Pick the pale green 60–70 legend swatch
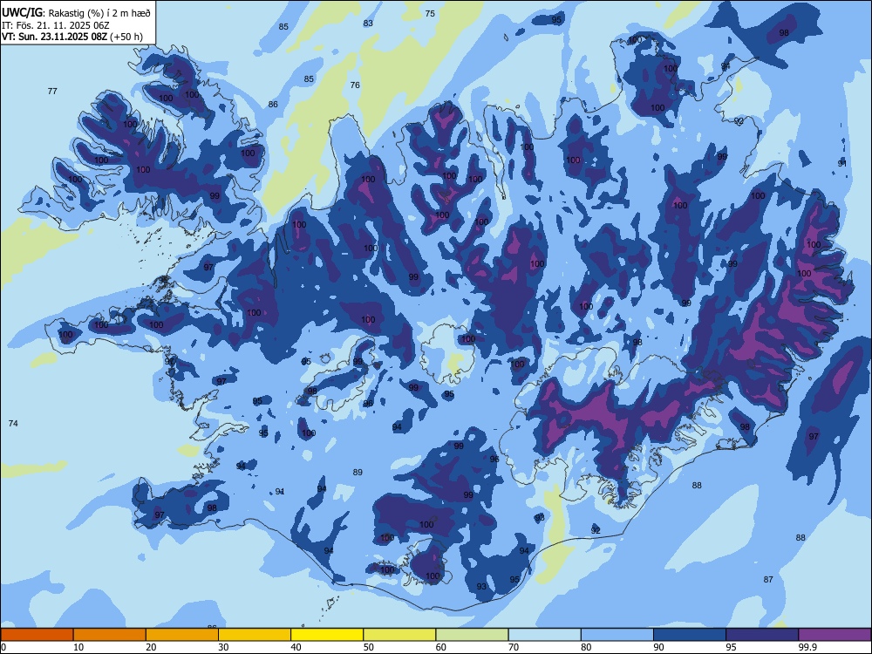 472,635
